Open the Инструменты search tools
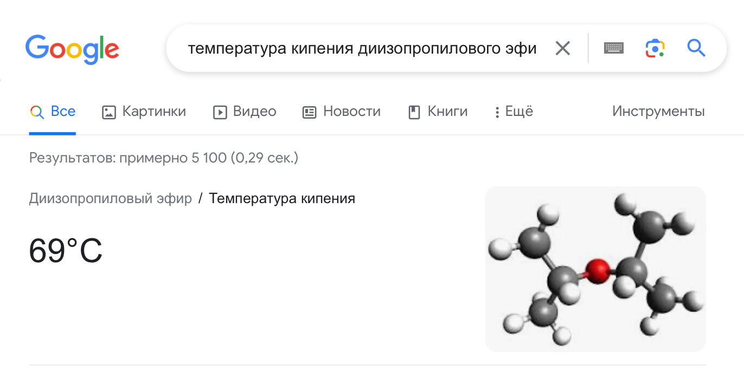 658,112
